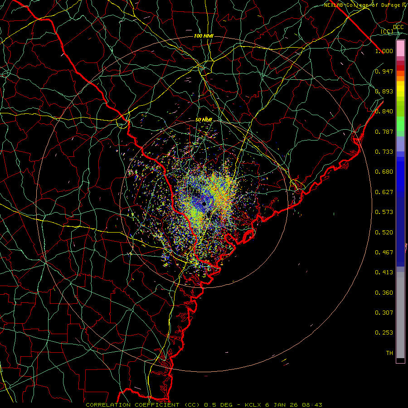Click the 0.840 scale value

(x=384, y=112)
